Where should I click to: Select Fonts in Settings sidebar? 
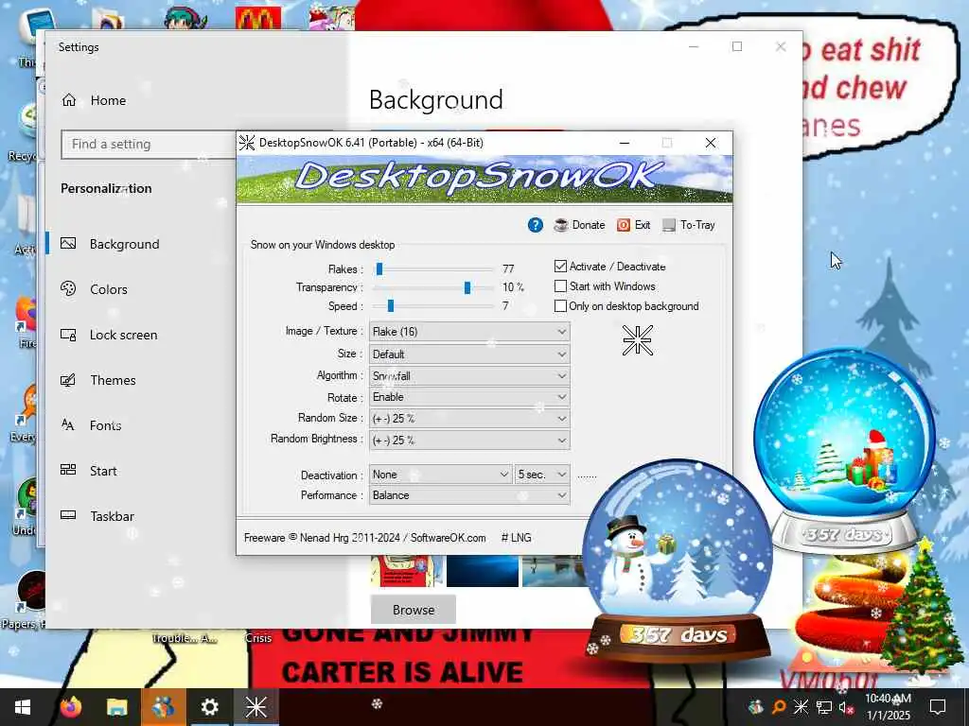point(106,425)
